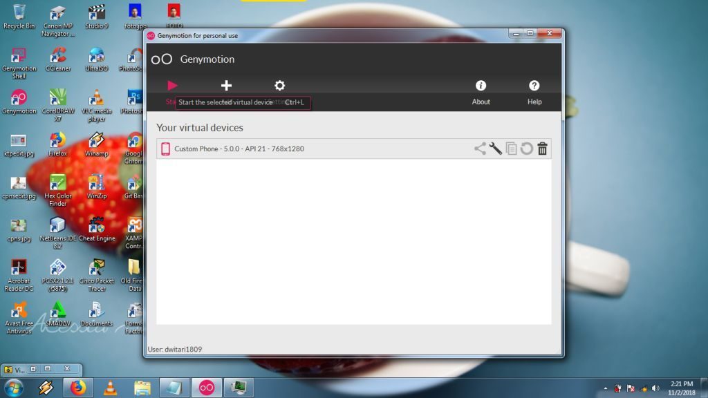Image resolution: width=708 pixels, height=398 pixels.
Task: Select SMADAV desktop shortcut
Action: click(58, 314)
